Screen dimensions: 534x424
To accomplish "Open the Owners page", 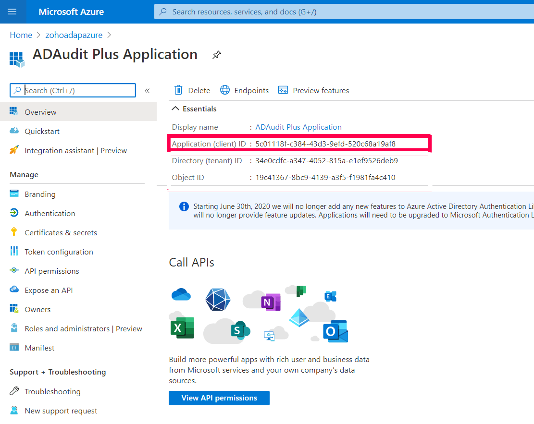I will [37, 309].
